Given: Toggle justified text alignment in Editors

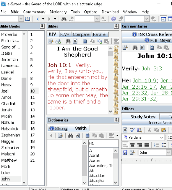Looking at the screenshot, I should click(x=147, y=145).
